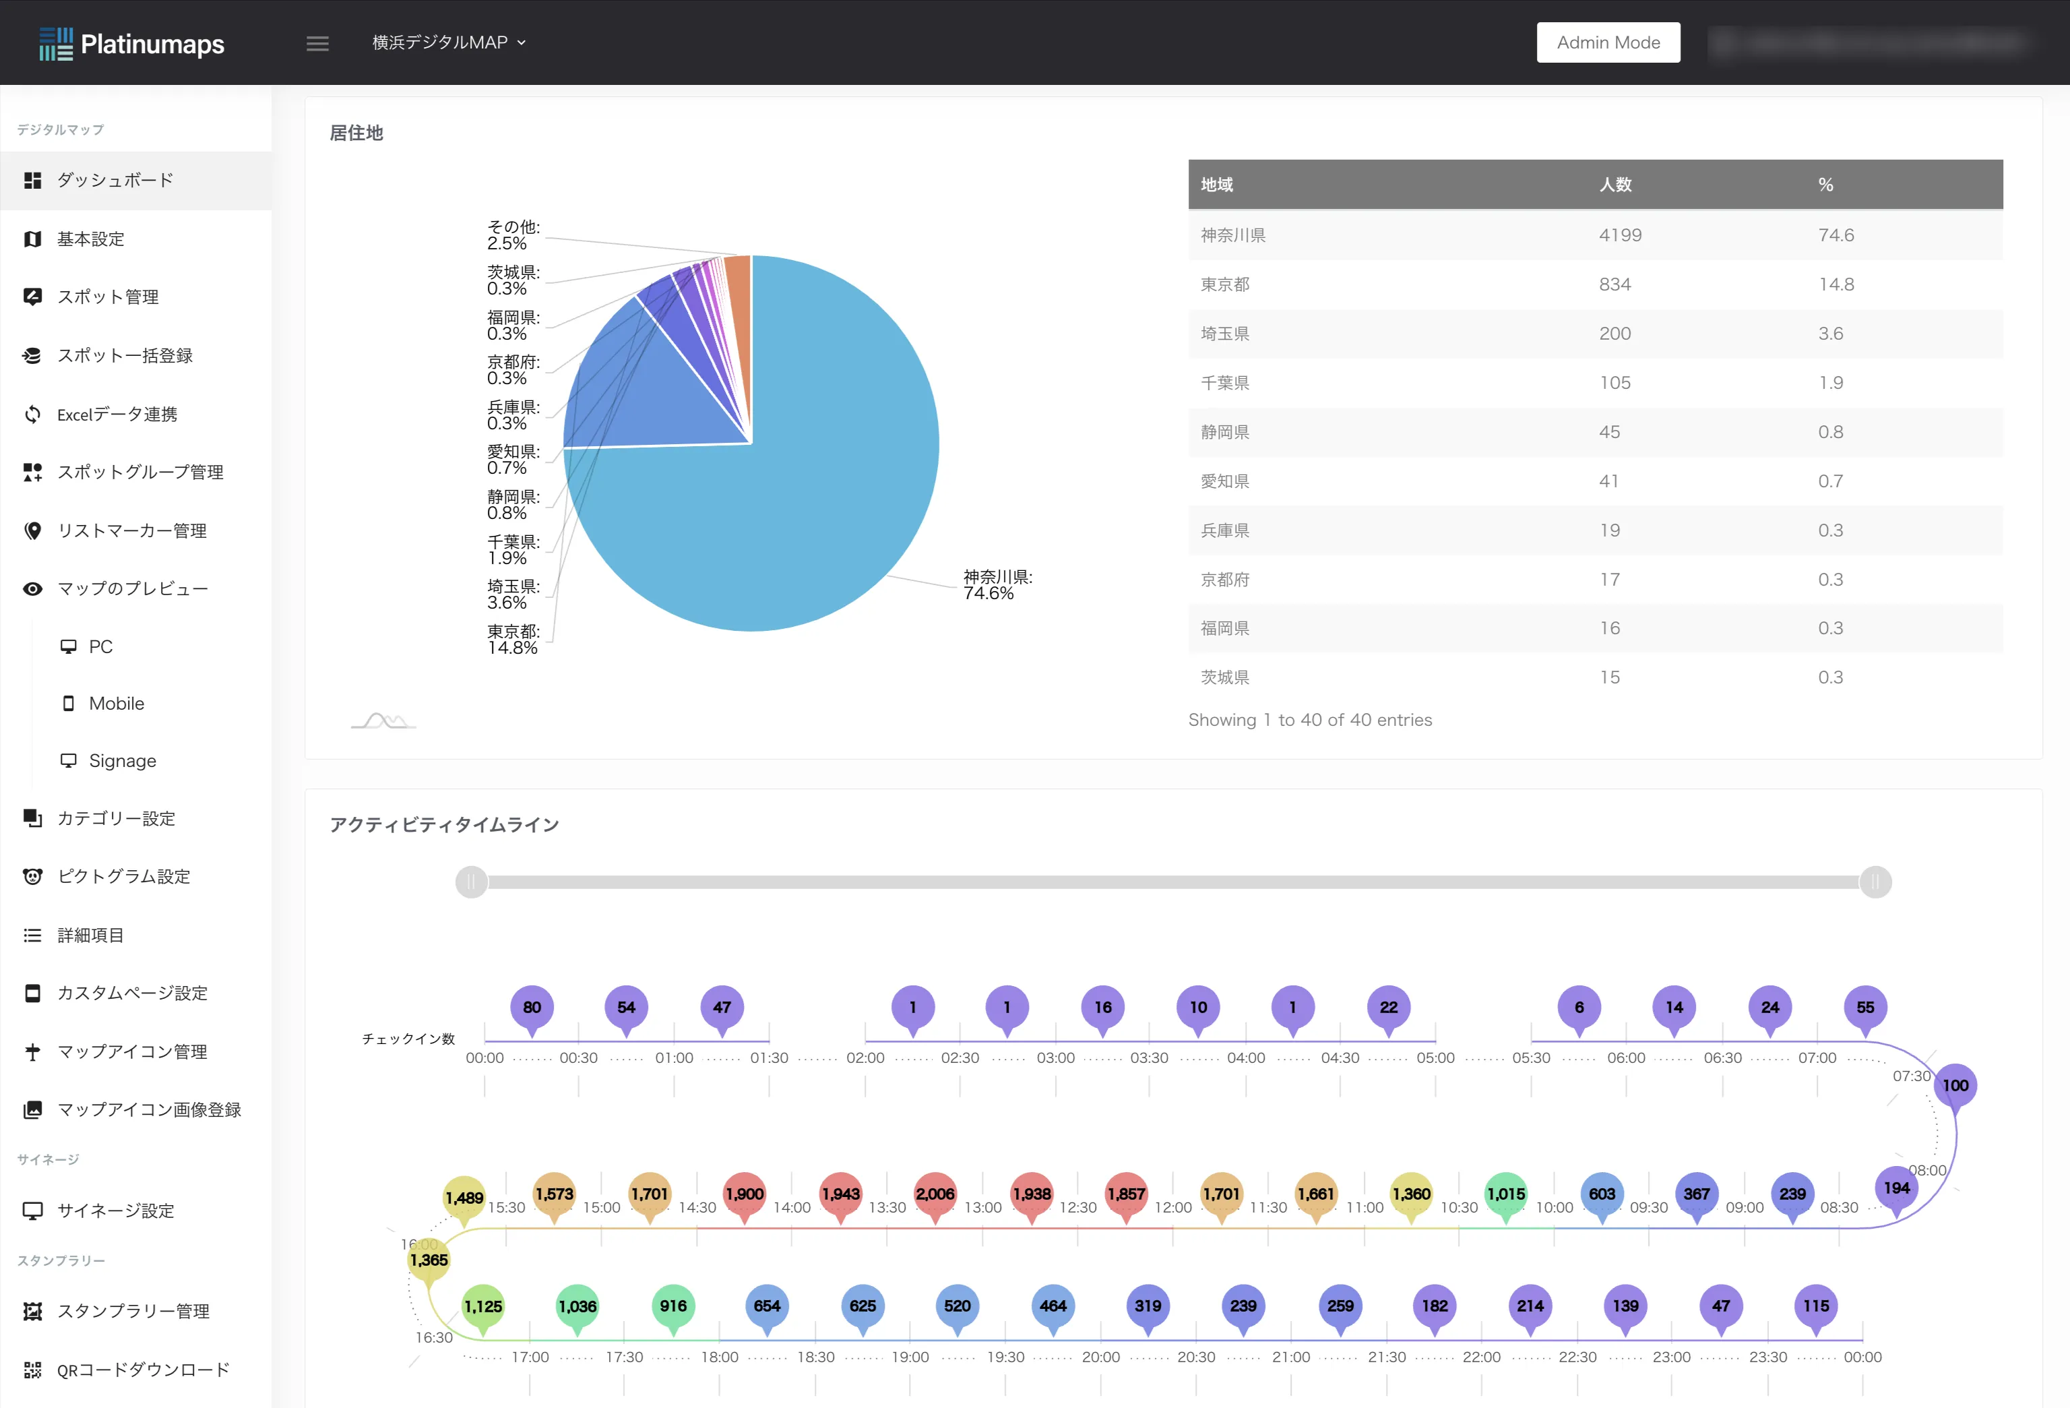
Task: Select Mobile preview menu item
Action: (x=116, y=704)
